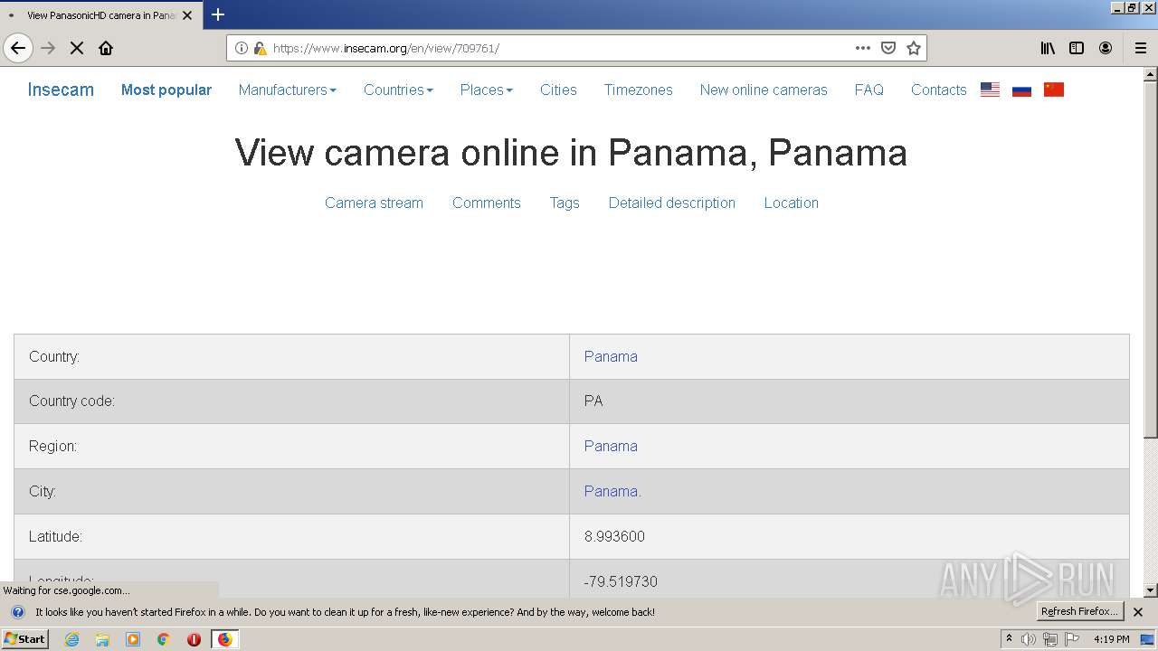Open File Explorer from the taskbar
This screenshot has height=651, width=1158.
point(102,639)
